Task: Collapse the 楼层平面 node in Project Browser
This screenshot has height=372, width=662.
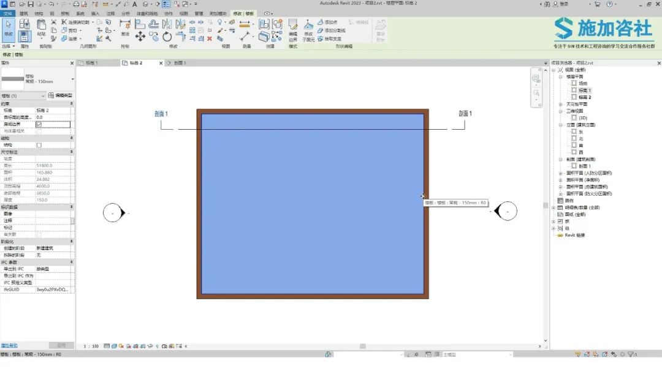Action: coord(561,76)
